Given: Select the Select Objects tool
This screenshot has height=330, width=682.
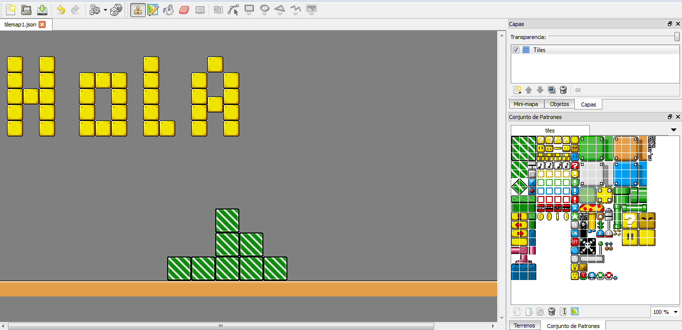Looking at the screenshot, I should click(x=218, y=9).
